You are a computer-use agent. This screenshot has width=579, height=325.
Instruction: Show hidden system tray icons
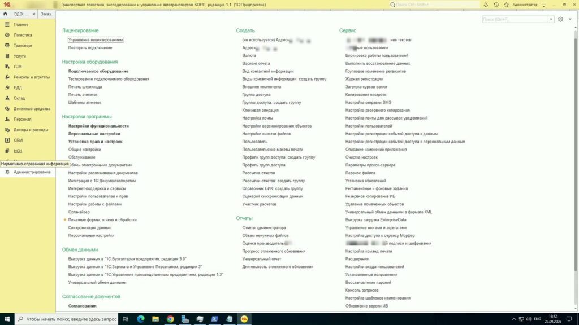513,319
